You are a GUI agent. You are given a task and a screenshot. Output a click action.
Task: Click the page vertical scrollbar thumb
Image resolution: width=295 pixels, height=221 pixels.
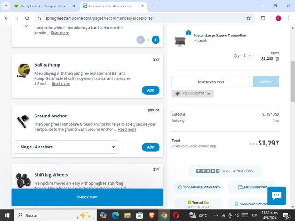293,81
